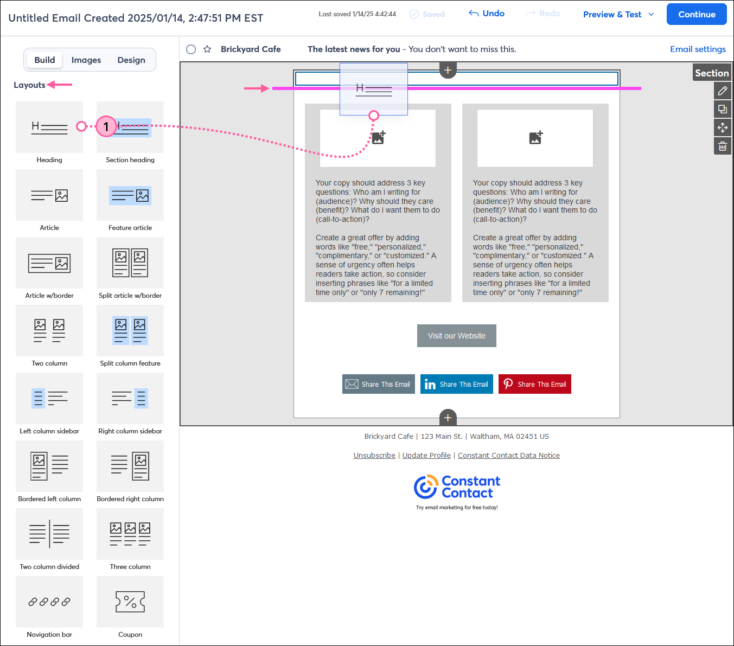Image resolution: width=734 pixels, height=646 pixels.
Task: Select the Left column sidebar layout
Action: pyautogui.click(x=49, y=399)
